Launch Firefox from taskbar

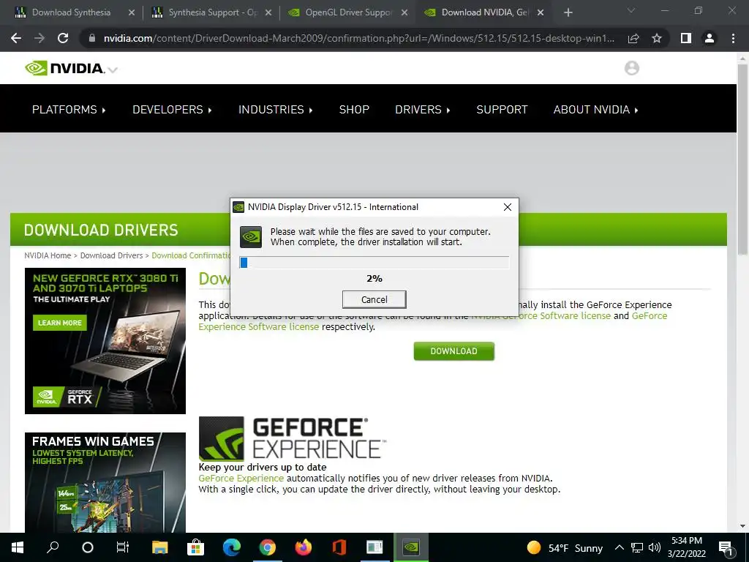(304, 547)
